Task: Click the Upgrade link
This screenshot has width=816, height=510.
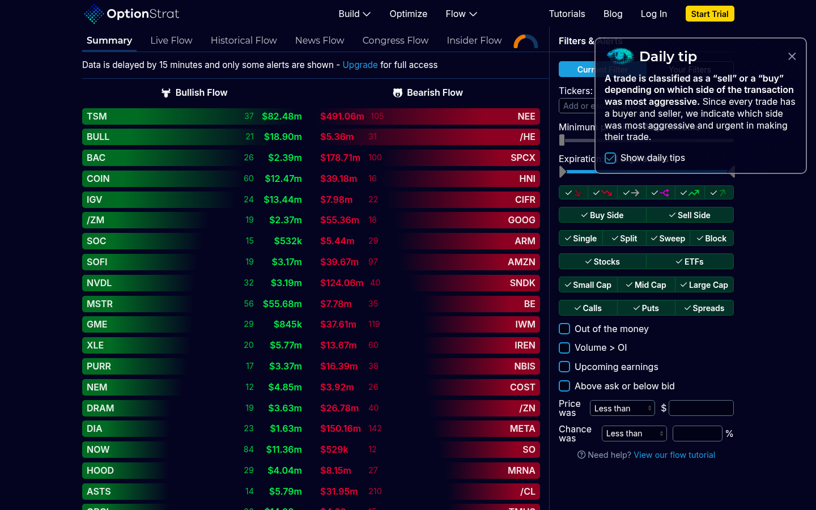Action: (360, 65)
